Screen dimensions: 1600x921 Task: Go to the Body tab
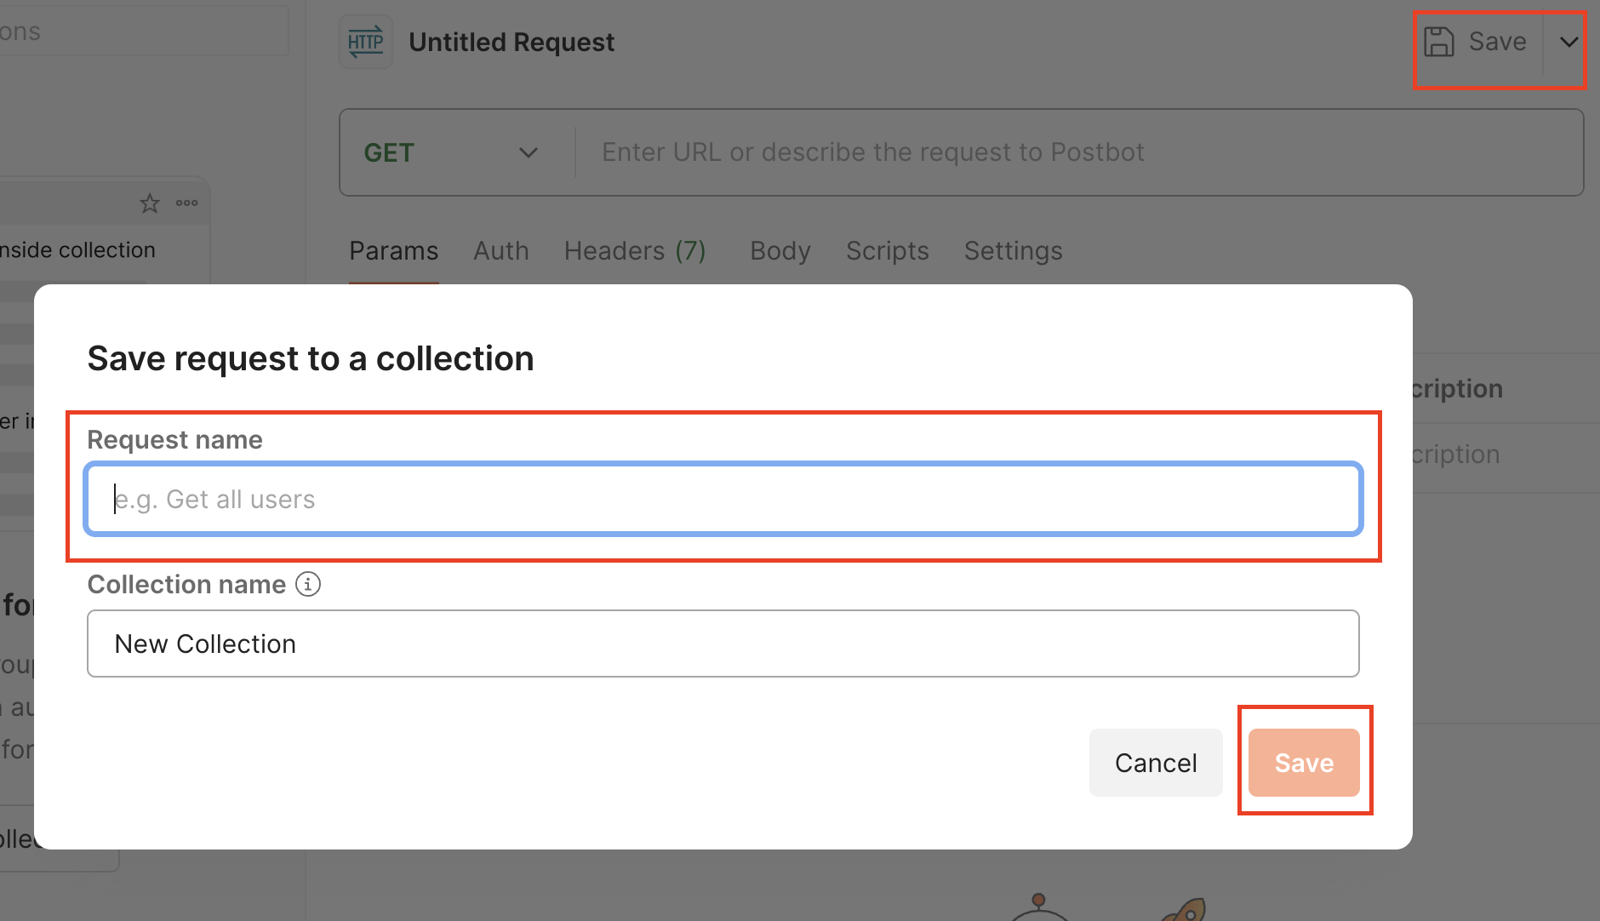pyautogui.click(x=780, y=251)
